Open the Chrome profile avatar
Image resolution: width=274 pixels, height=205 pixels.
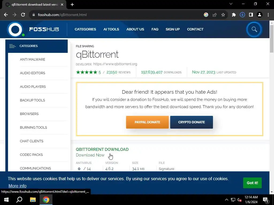click(x=260, y=15)
